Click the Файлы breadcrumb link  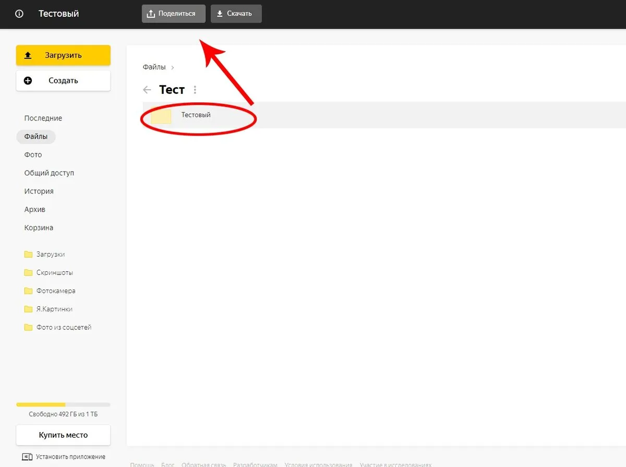pos(154,67)
